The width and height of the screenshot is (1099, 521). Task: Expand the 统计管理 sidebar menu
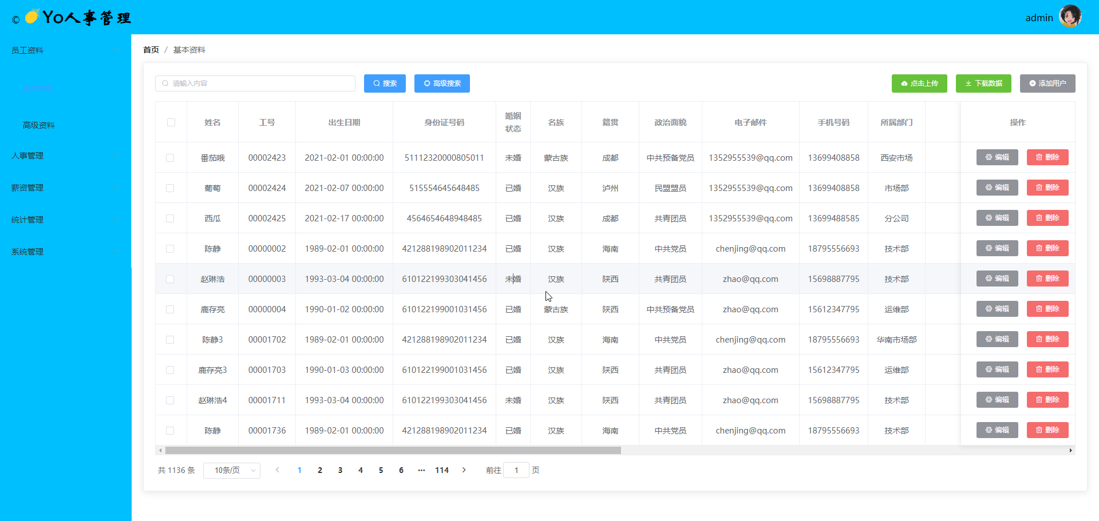(66, 220)
